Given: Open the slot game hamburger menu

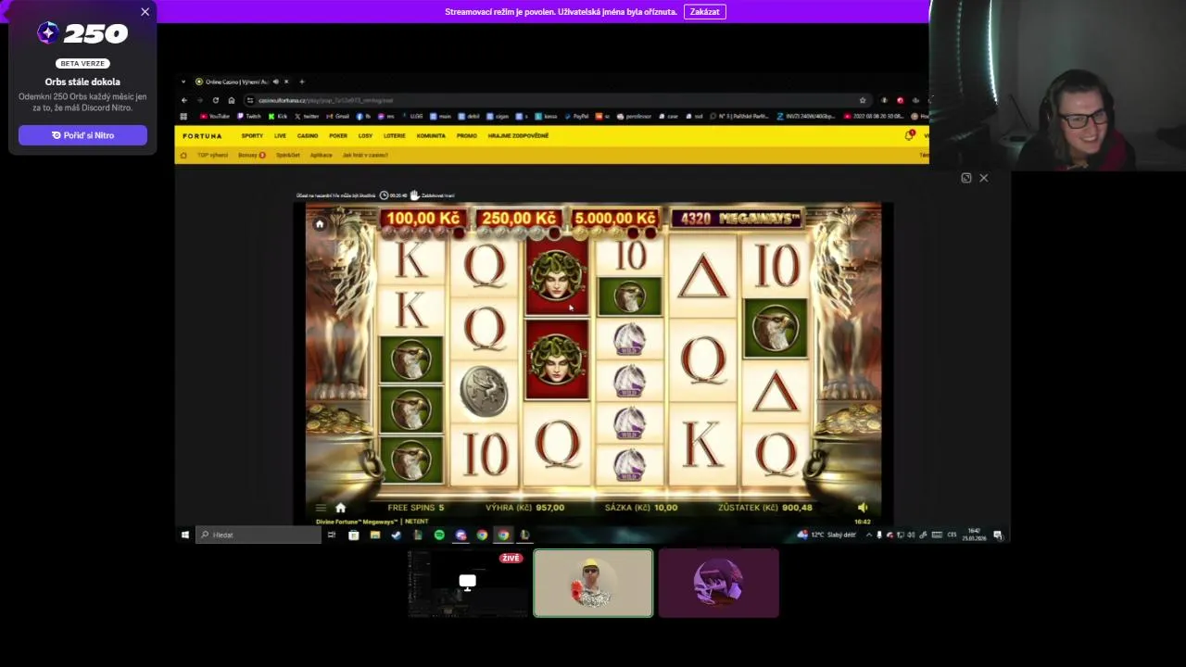Looking at the screenshot, I should point(321,508).
